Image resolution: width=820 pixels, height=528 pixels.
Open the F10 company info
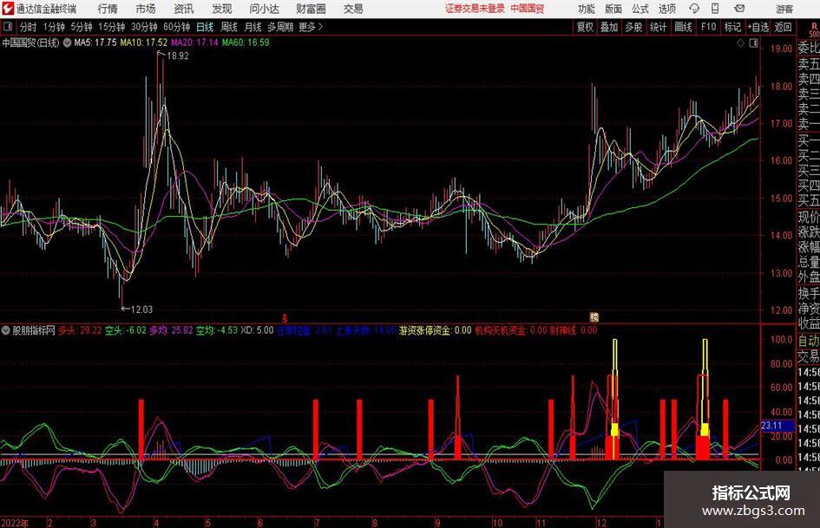tap(708, 27)
